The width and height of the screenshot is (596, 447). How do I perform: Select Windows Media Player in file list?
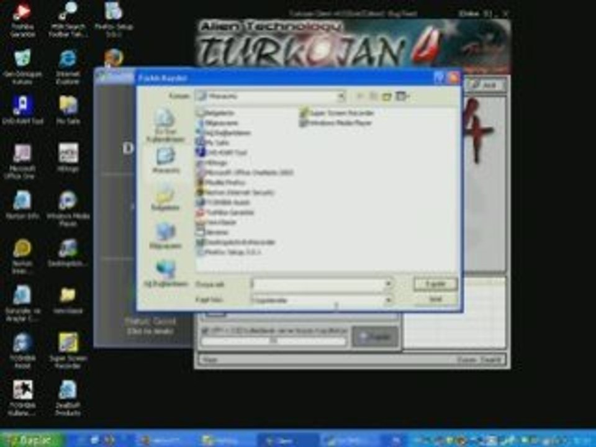click(x=335, y=123)
